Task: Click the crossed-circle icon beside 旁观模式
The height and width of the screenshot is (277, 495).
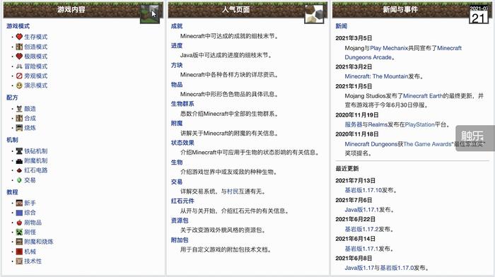Action: pyautogui.click(x=19, y=76)
